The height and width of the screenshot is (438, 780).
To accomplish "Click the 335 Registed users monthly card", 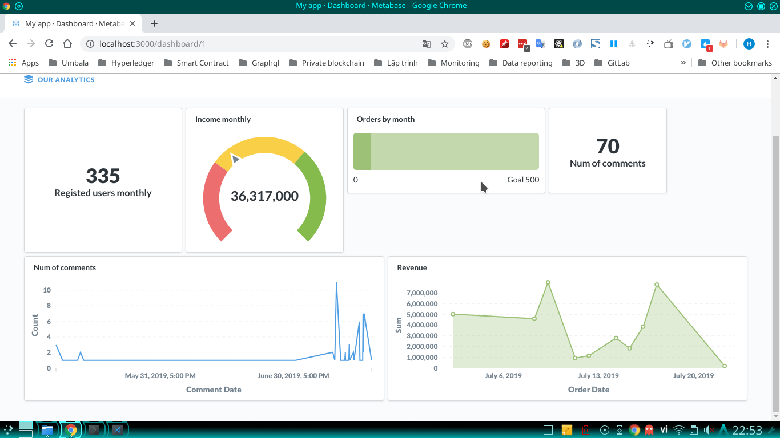I will click(103, 180).
